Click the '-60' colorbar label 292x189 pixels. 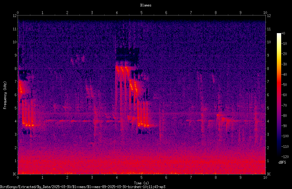click(284, 95)
